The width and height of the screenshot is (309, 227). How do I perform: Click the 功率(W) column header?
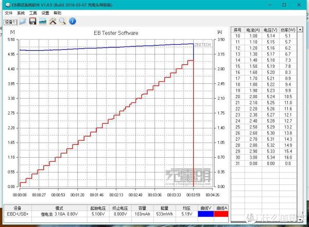point(288,30)
